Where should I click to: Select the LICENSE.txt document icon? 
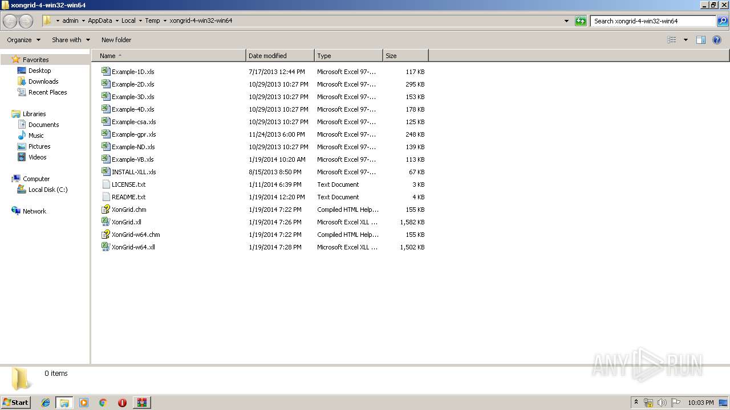click(x=106, y=184)
